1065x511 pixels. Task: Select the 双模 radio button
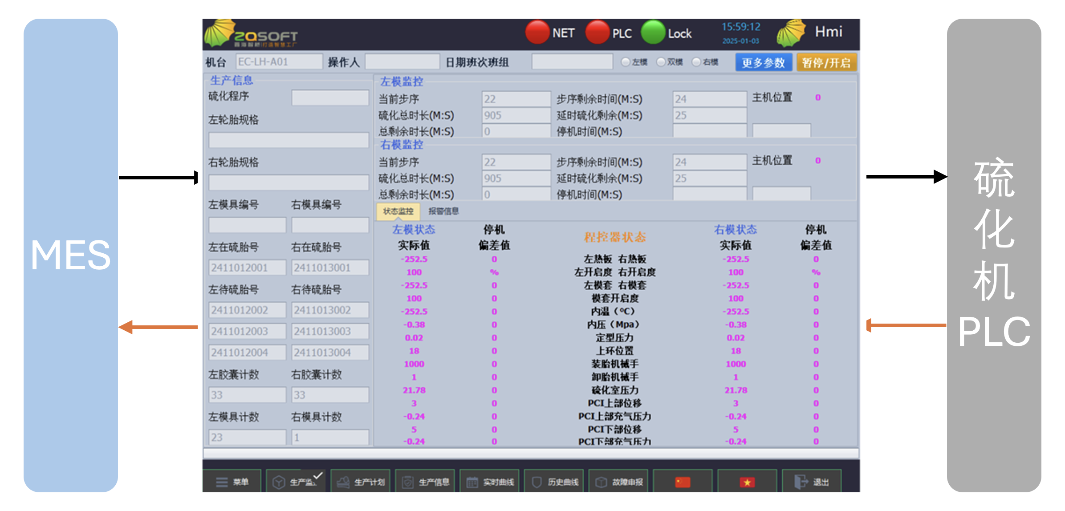[661, 62]
